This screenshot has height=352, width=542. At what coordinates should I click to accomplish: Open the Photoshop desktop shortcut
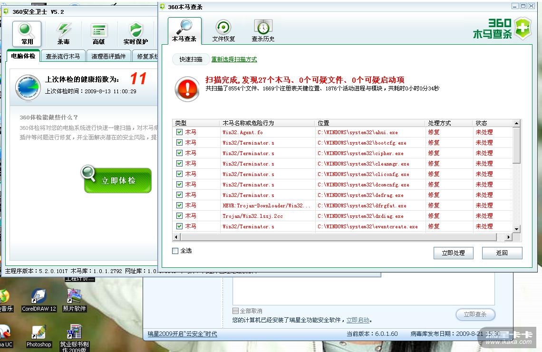(39, 336)
